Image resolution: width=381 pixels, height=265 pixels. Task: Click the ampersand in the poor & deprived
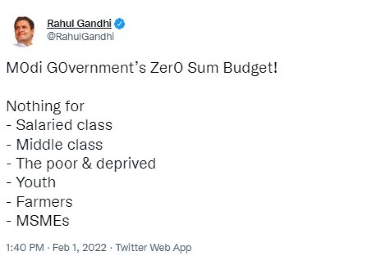87,163
